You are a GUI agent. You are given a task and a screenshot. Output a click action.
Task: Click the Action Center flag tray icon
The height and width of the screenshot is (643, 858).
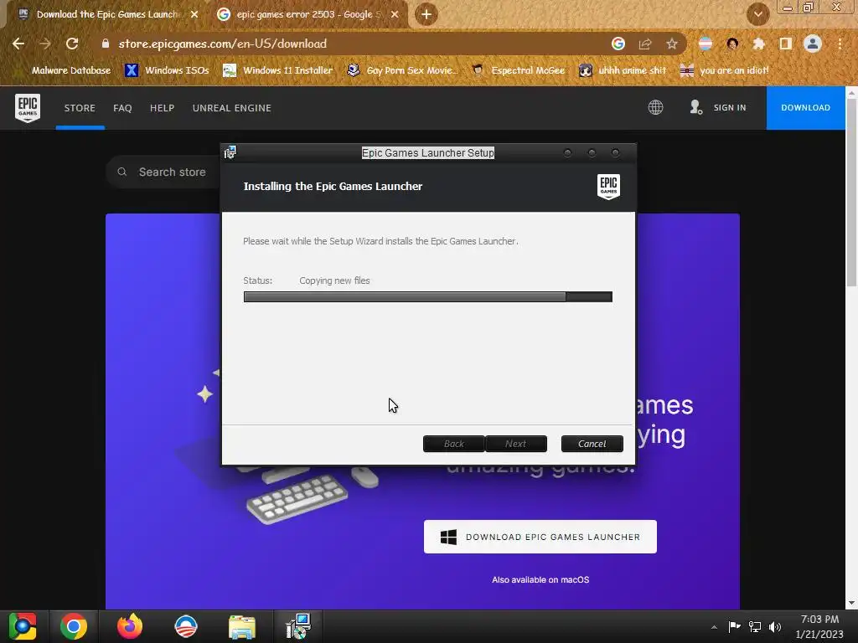(x=734, y=626)
